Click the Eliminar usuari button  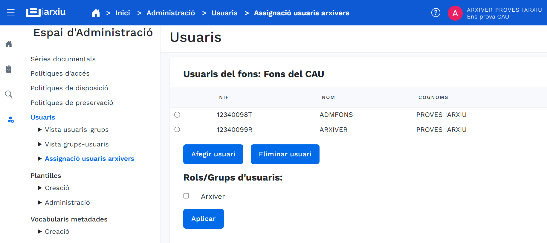coord(285,154)
